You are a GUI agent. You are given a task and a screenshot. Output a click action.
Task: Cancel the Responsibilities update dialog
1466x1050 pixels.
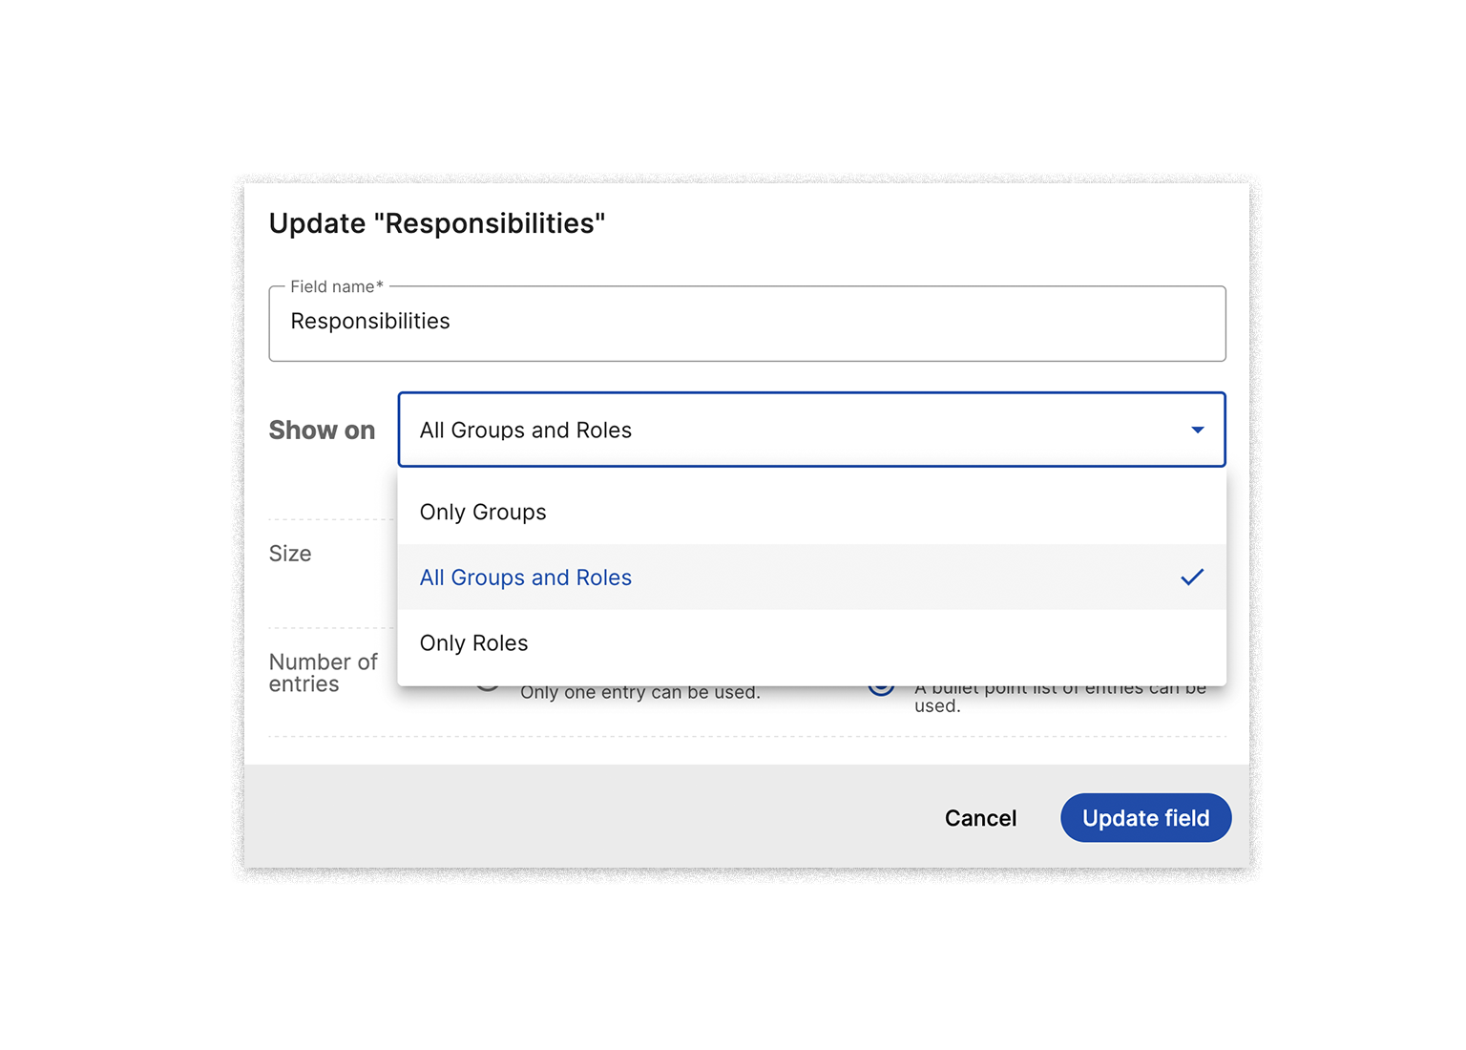[980, 818]
